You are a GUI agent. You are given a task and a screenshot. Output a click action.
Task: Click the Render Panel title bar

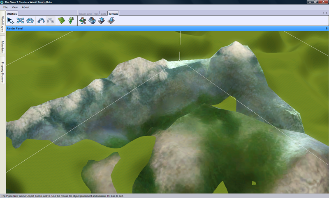[167, 28]
